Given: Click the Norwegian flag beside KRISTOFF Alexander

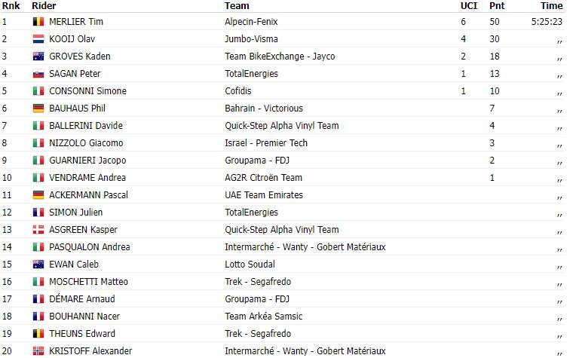Looking at the screenshot, I should tap(38, 351).
